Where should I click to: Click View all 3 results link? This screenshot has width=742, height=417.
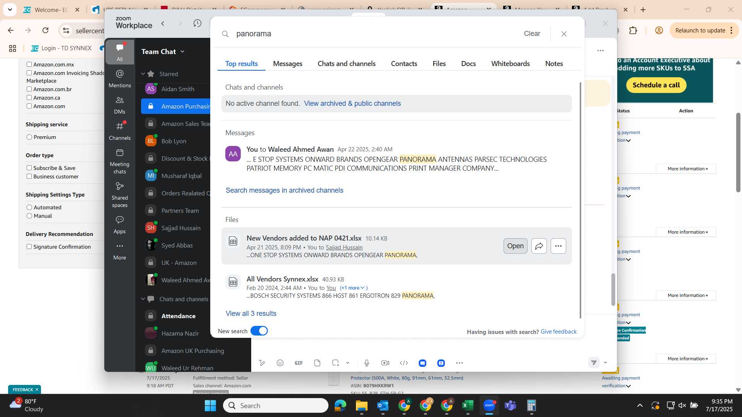(x=251, y=314)
